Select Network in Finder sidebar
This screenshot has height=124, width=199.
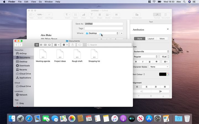click(23, 95)
